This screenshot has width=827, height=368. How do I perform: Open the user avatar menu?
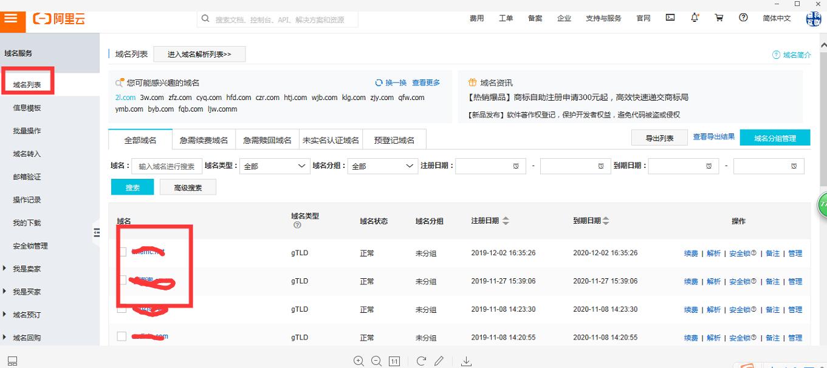[813, 18]
